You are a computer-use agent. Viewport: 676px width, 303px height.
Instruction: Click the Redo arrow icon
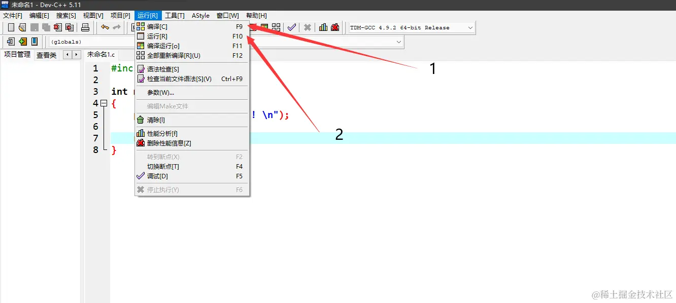[117, 27]
